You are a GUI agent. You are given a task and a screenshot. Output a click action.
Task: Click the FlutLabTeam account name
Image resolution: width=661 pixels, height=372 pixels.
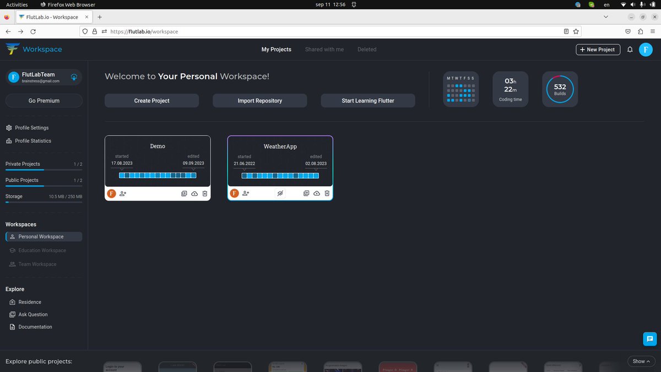point(38,74)
